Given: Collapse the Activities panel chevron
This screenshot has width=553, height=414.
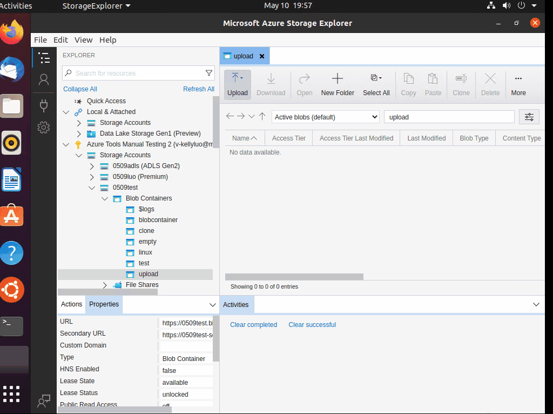Looking at the screenshot, I should click(536, 304).
